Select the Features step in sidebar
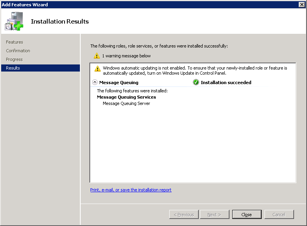This screenshot has height=226, width=307. pyautogui.click(x=15, y=42)
